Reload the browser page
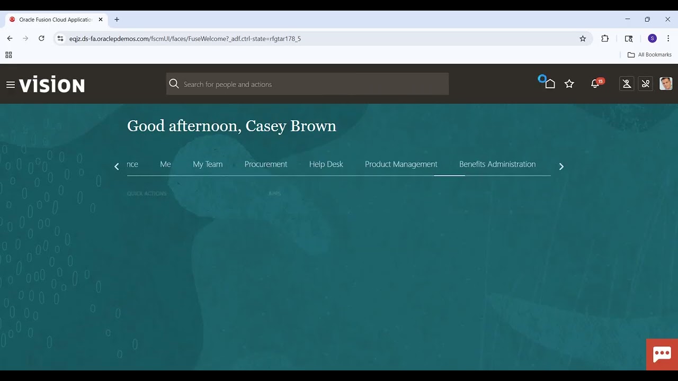The height and width of the screenshot is (381, 678). (41, 39)
